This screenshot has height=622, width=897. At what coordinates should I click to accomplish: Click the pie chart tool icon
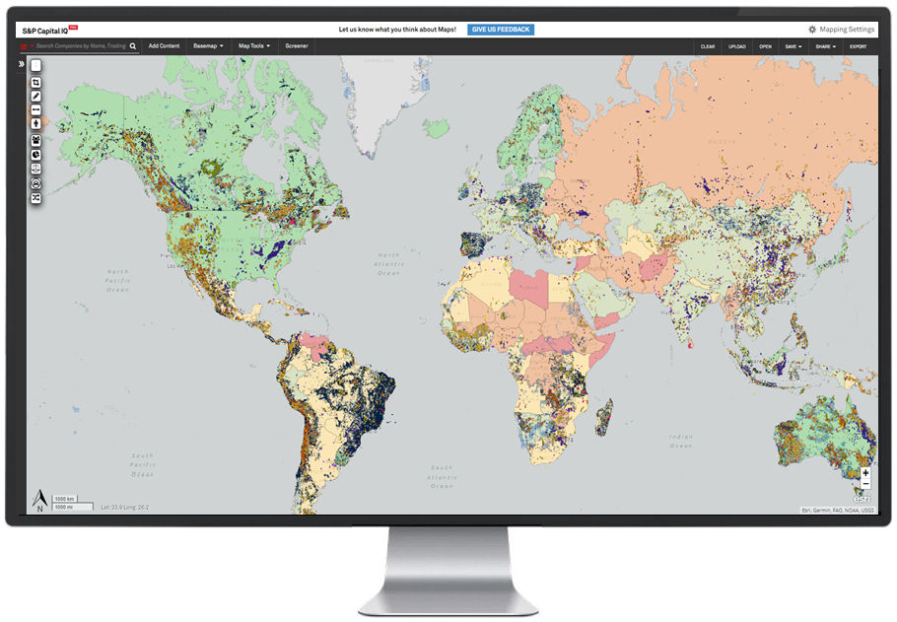click(36, 154)
